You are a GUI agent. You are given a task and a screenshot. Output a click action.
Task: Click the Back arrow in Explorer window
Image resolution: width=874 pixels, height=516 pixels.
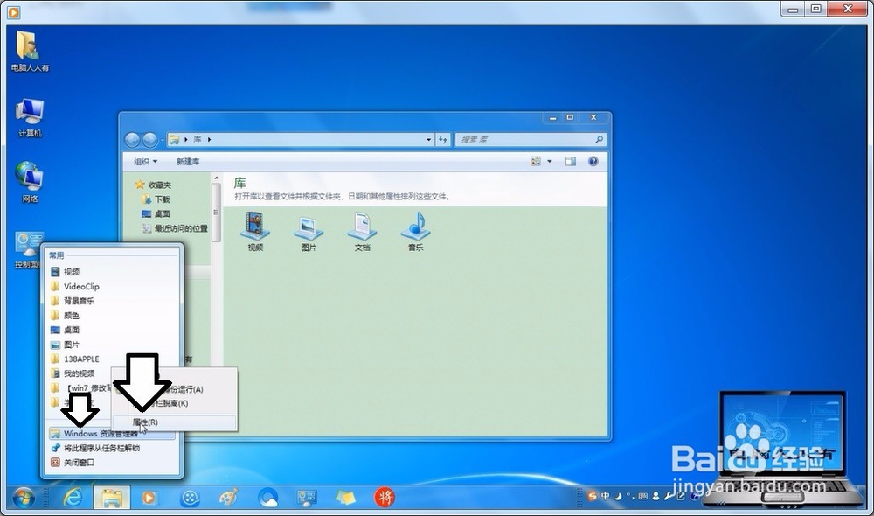click(133, 139)
